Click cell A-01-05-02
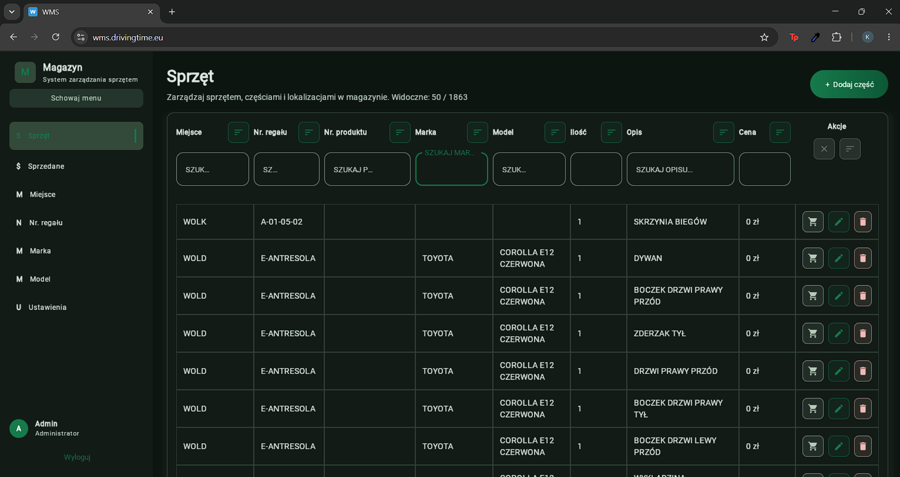The width and height of the screenshot is (900, 477). [x=289, y=222]
